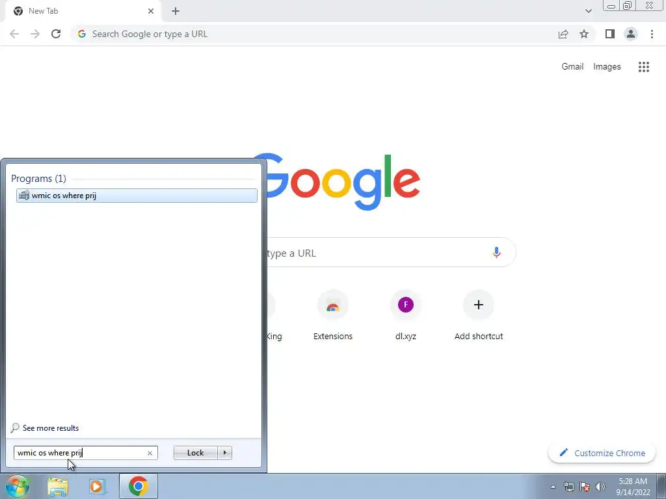Click the Programs (1) header

pyautogui.click(x=38, y=179)
